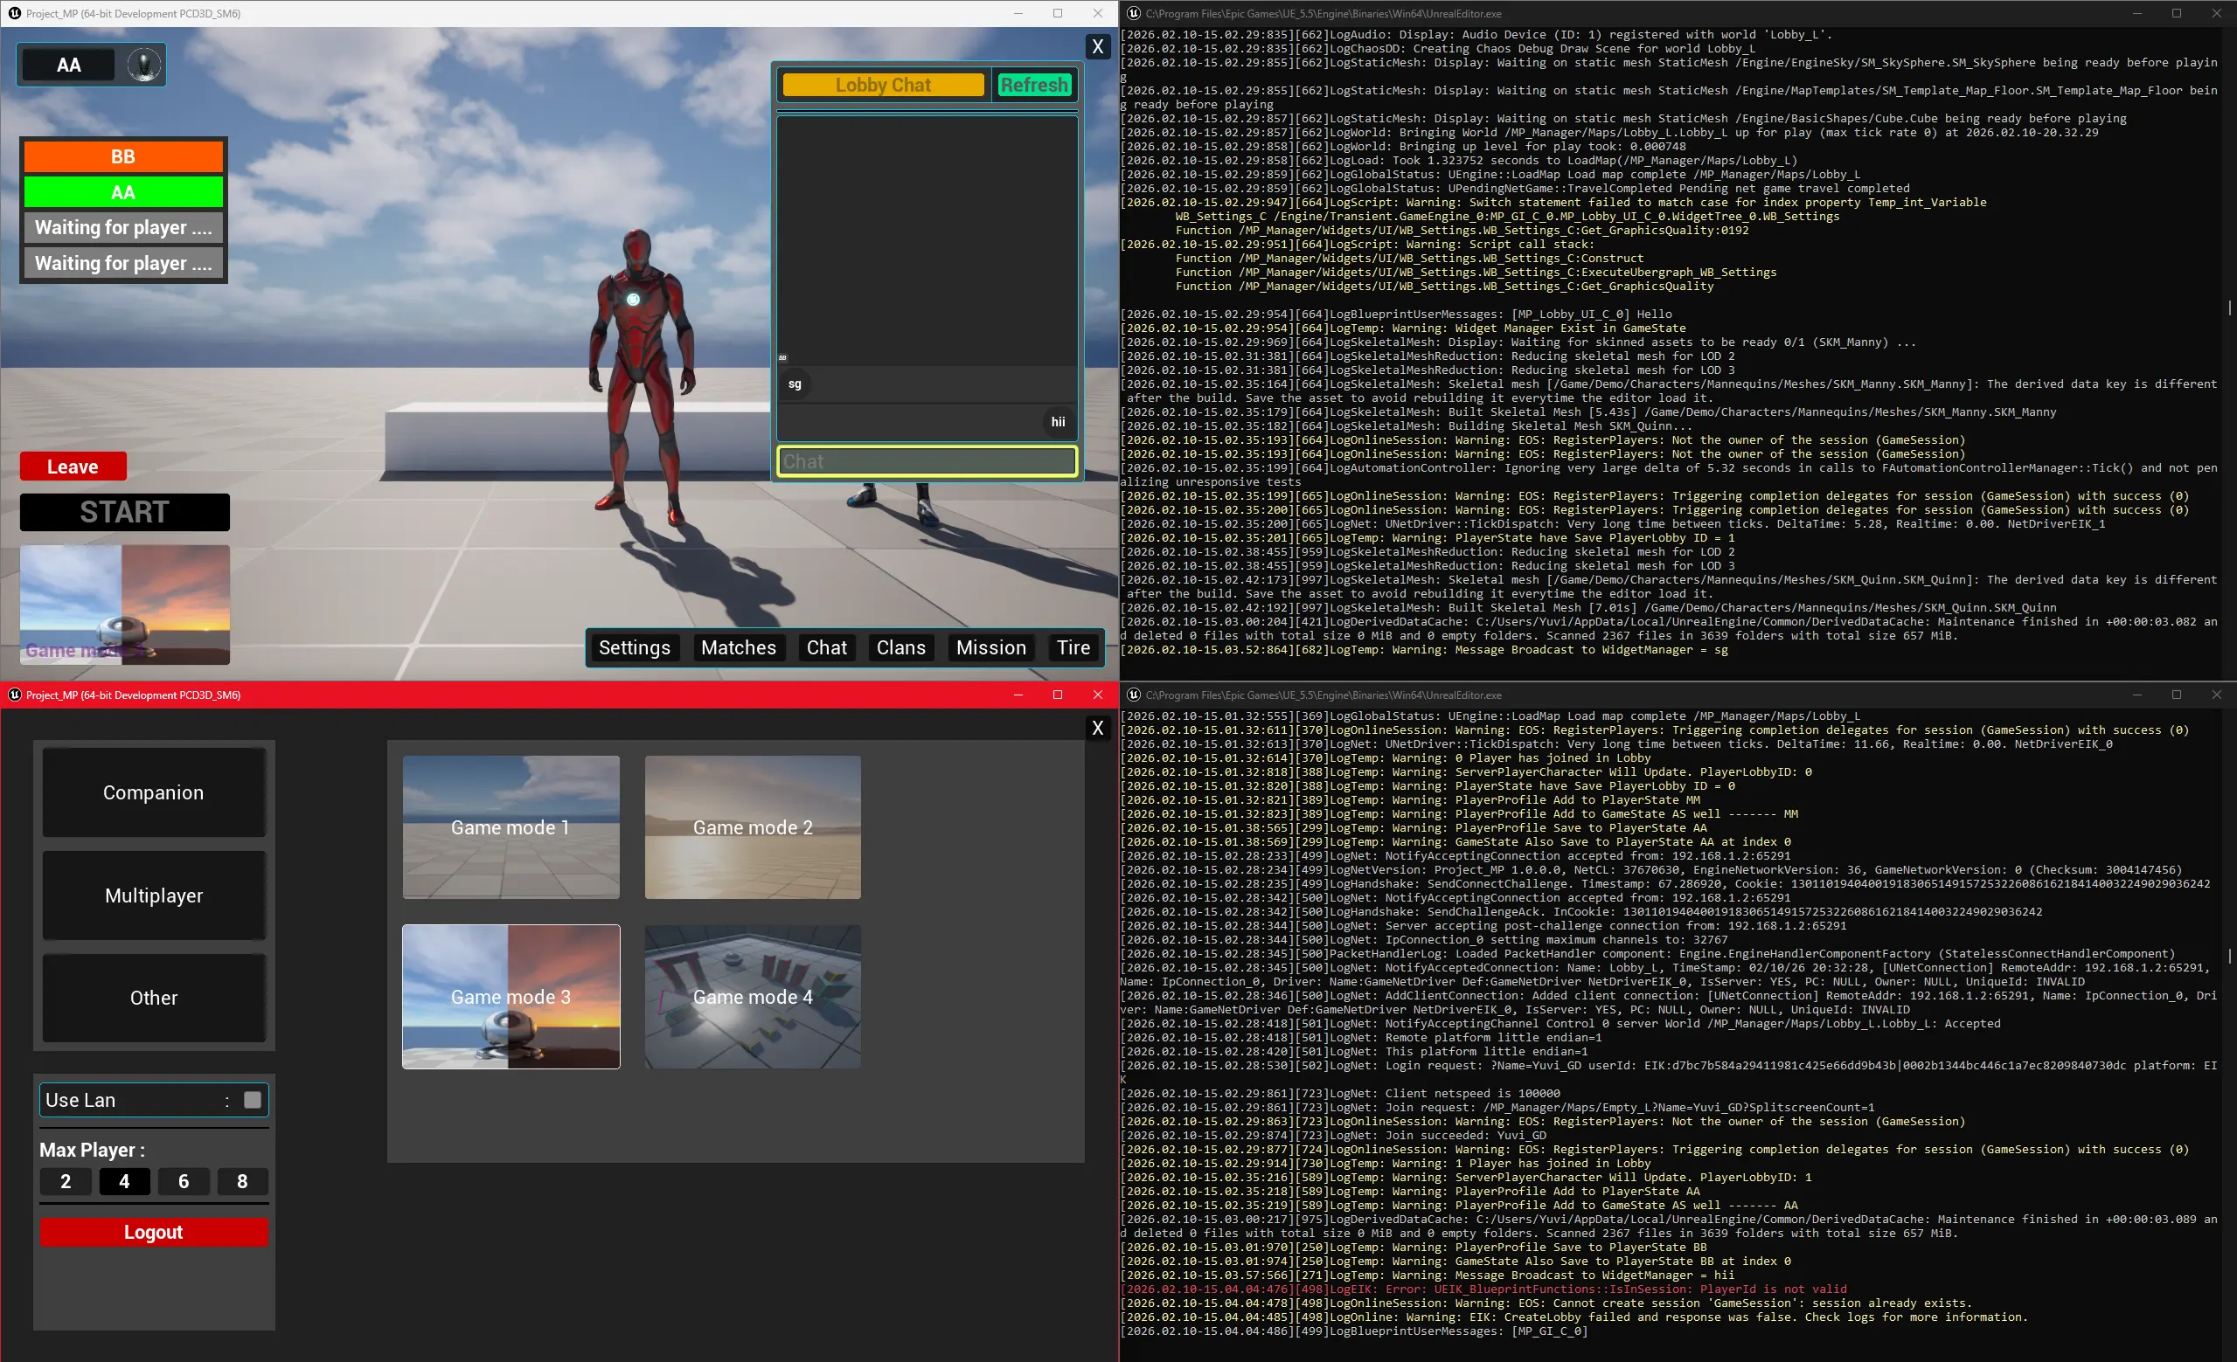Open the Settings tab in lobby

pyautogui.click(x=635, y=648)
